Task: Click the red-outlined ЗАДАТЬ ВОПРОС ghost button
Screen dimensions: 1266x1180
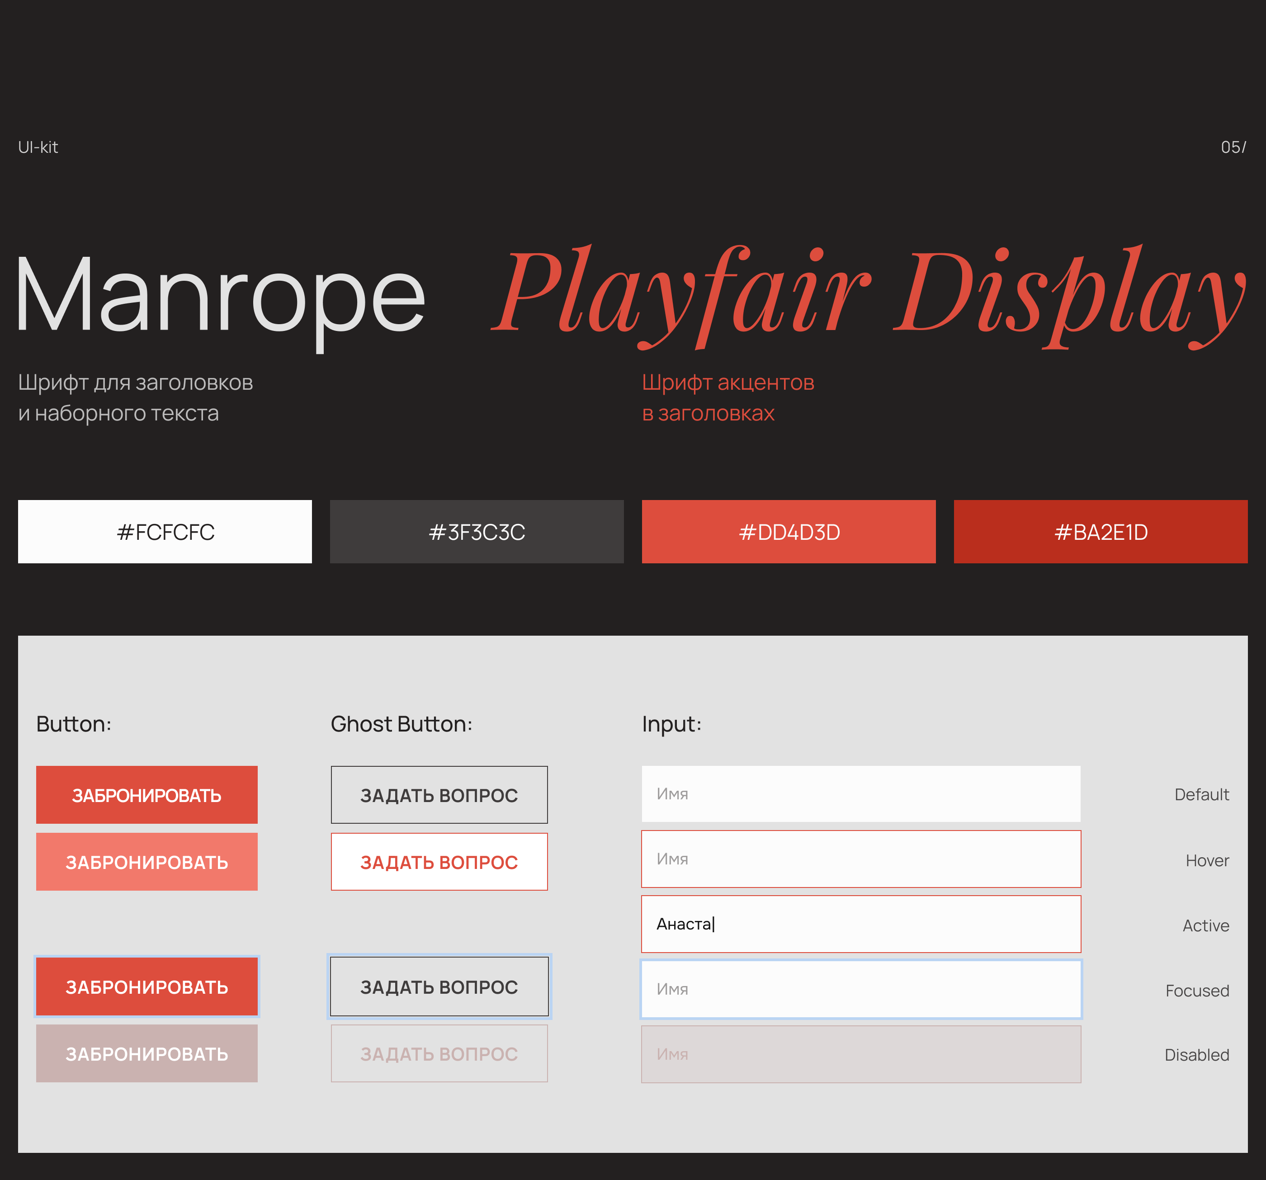Action: (439, 862)
